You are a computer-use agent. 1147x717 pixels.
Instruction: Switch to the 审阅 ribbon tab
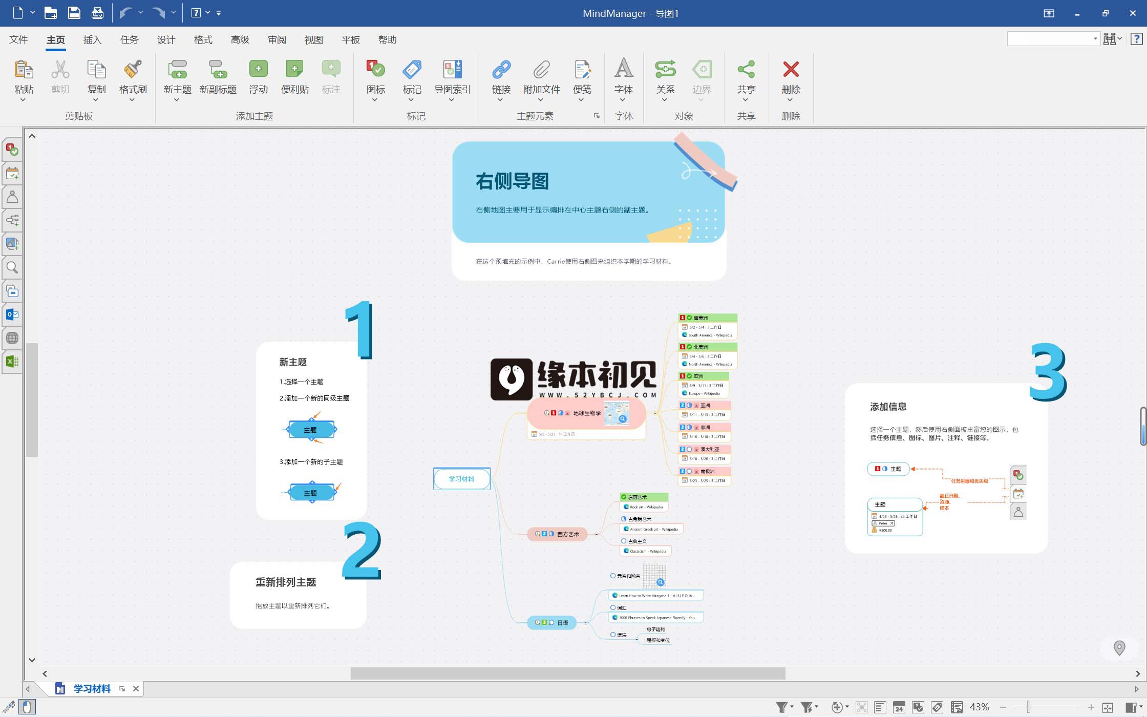277,39
